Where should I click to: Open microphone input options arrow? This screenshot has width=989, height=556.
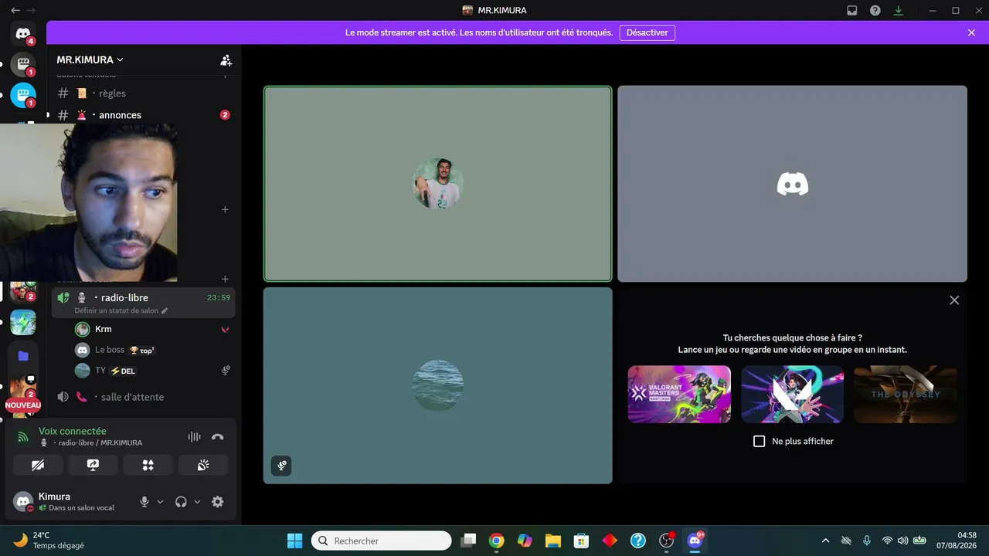click(x=160, y=502)
